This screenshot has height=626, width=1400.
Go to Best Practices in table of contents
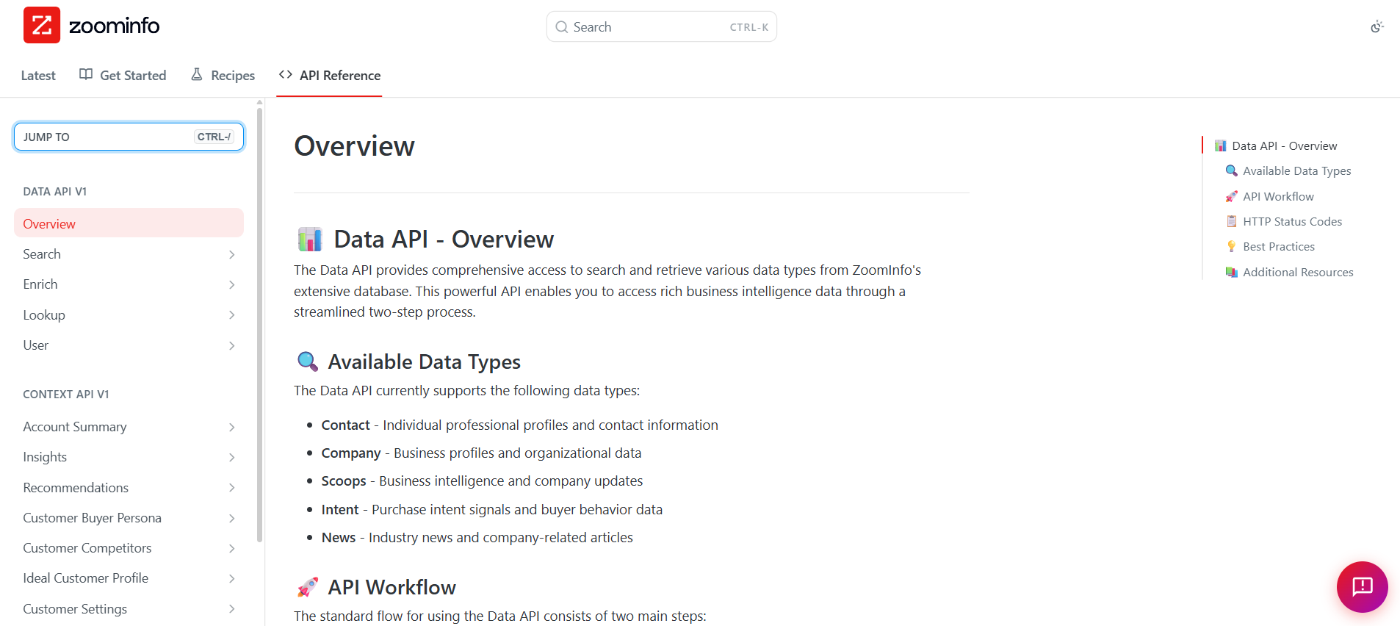click(x=1278, y=246)
